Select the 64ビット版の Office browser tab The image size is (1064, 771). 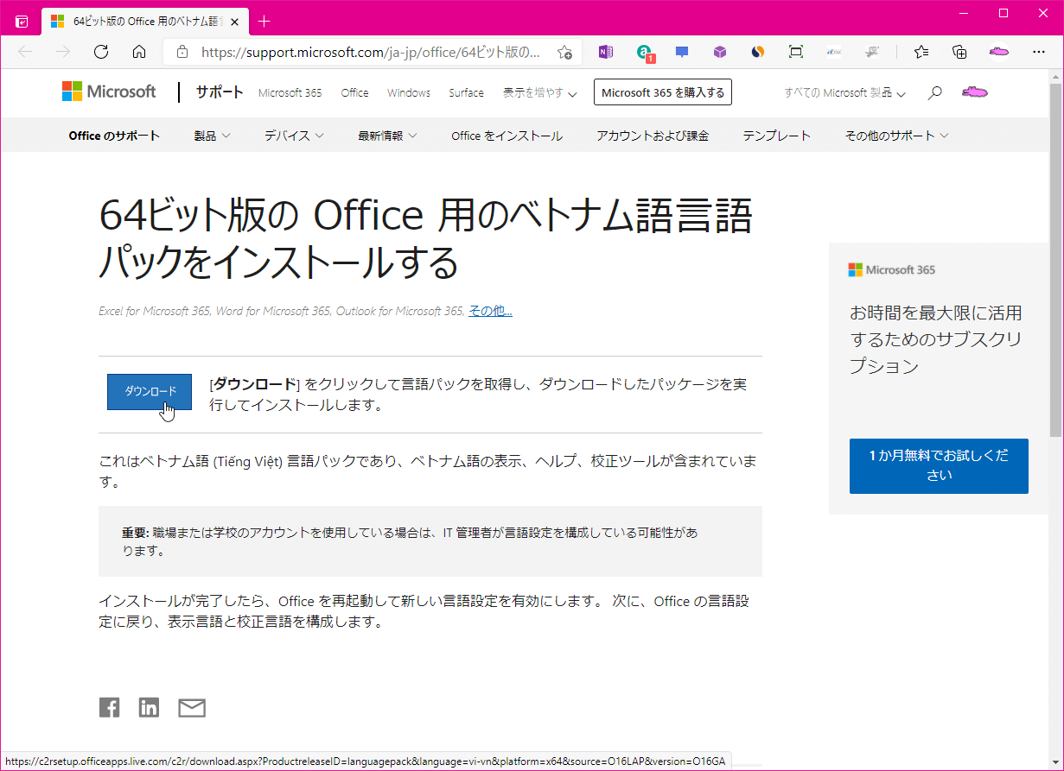coord(143,21)
